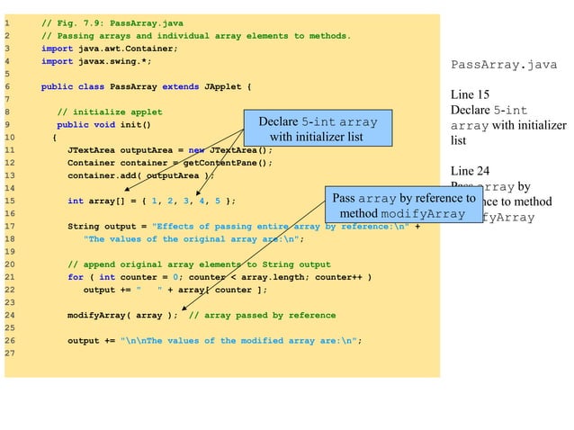
Task: Click the call "modifyArray( array );"
Action: [x=122, y=316]
